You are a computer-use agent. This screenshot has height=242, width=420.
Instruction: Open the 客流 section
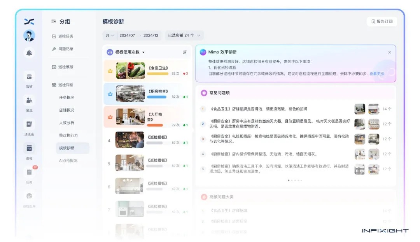click(x=29, y=104)
